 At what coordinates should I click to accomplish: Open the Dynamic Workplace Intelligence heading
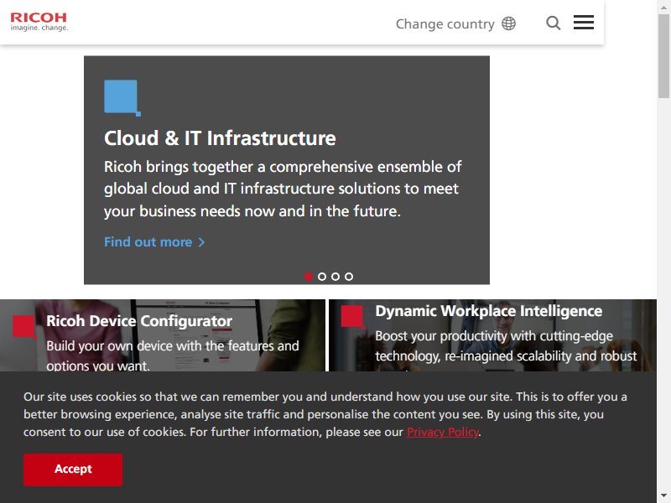(489, 311)
